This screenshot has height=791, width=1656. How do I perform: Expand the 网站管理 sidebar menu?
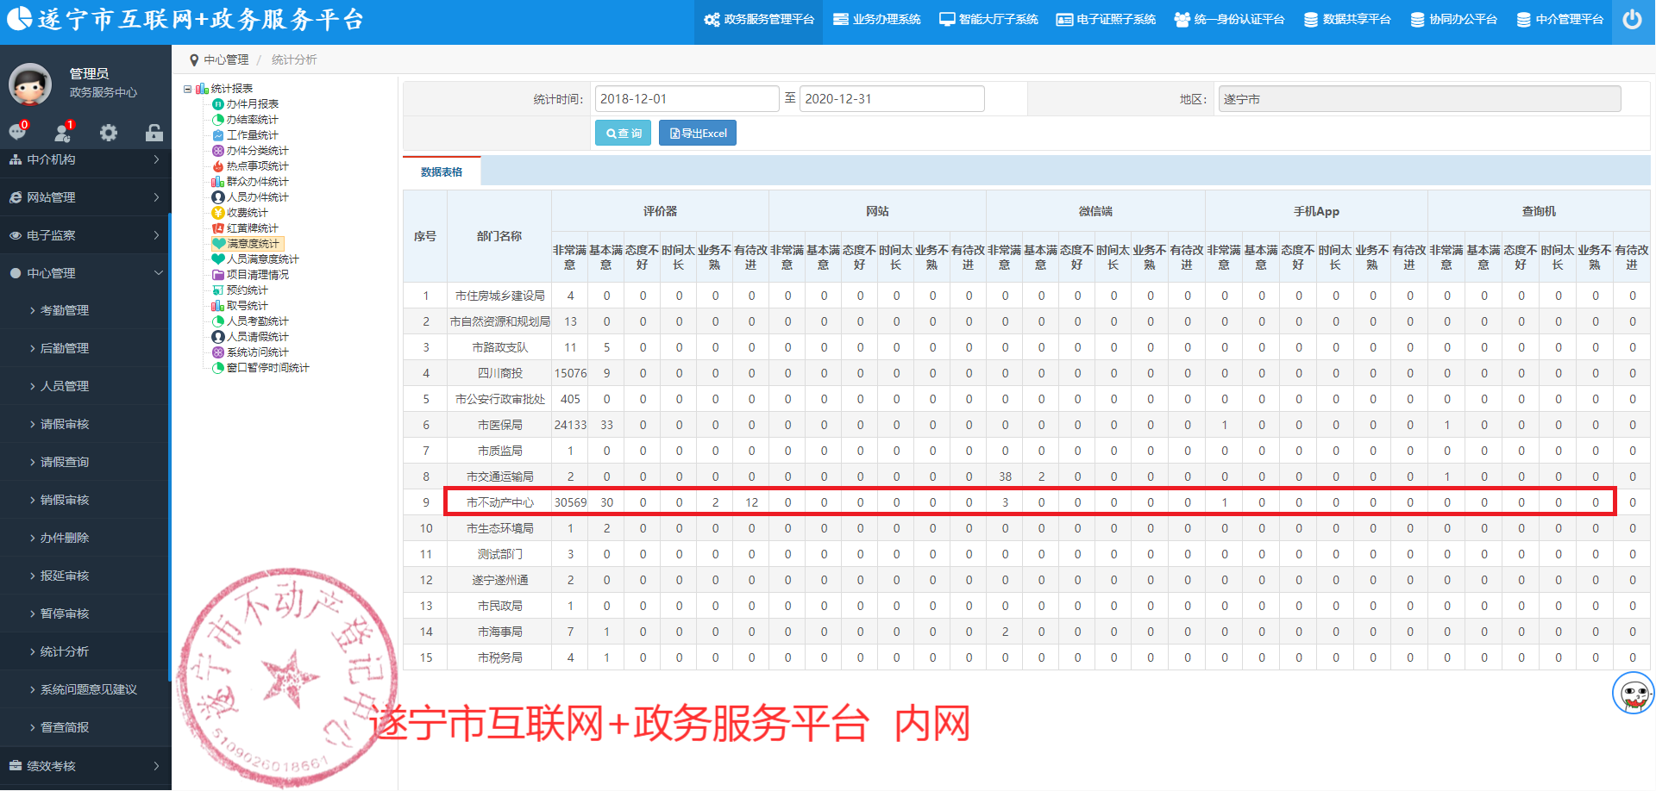pyautogui.click(x=85, y=197)
